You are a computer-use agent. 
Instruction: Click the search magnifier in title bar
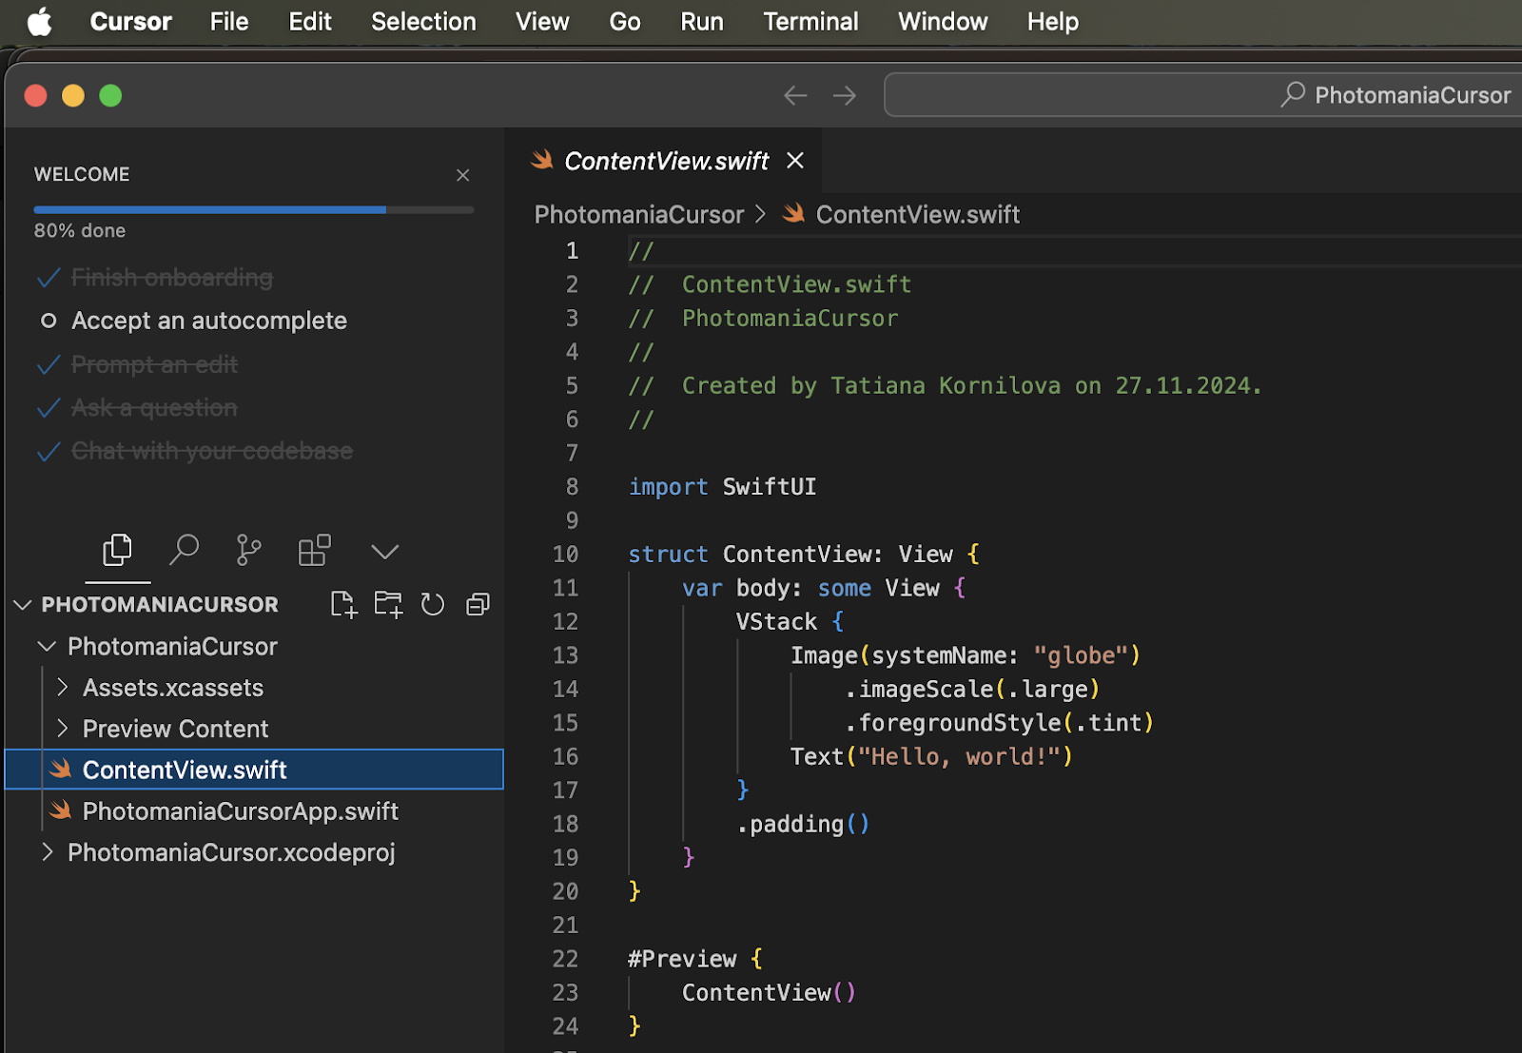pyautogui.click(x=1293, y=94)
